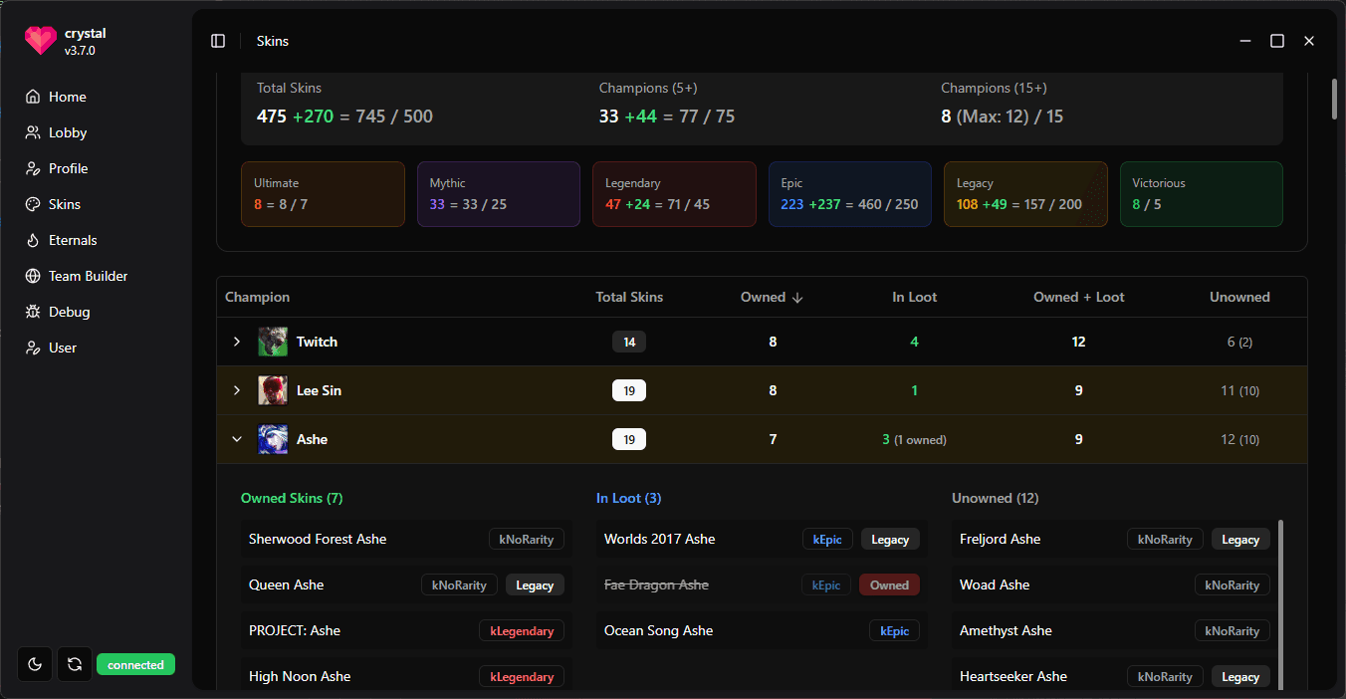Click the Twitch champion portrait

272,341
